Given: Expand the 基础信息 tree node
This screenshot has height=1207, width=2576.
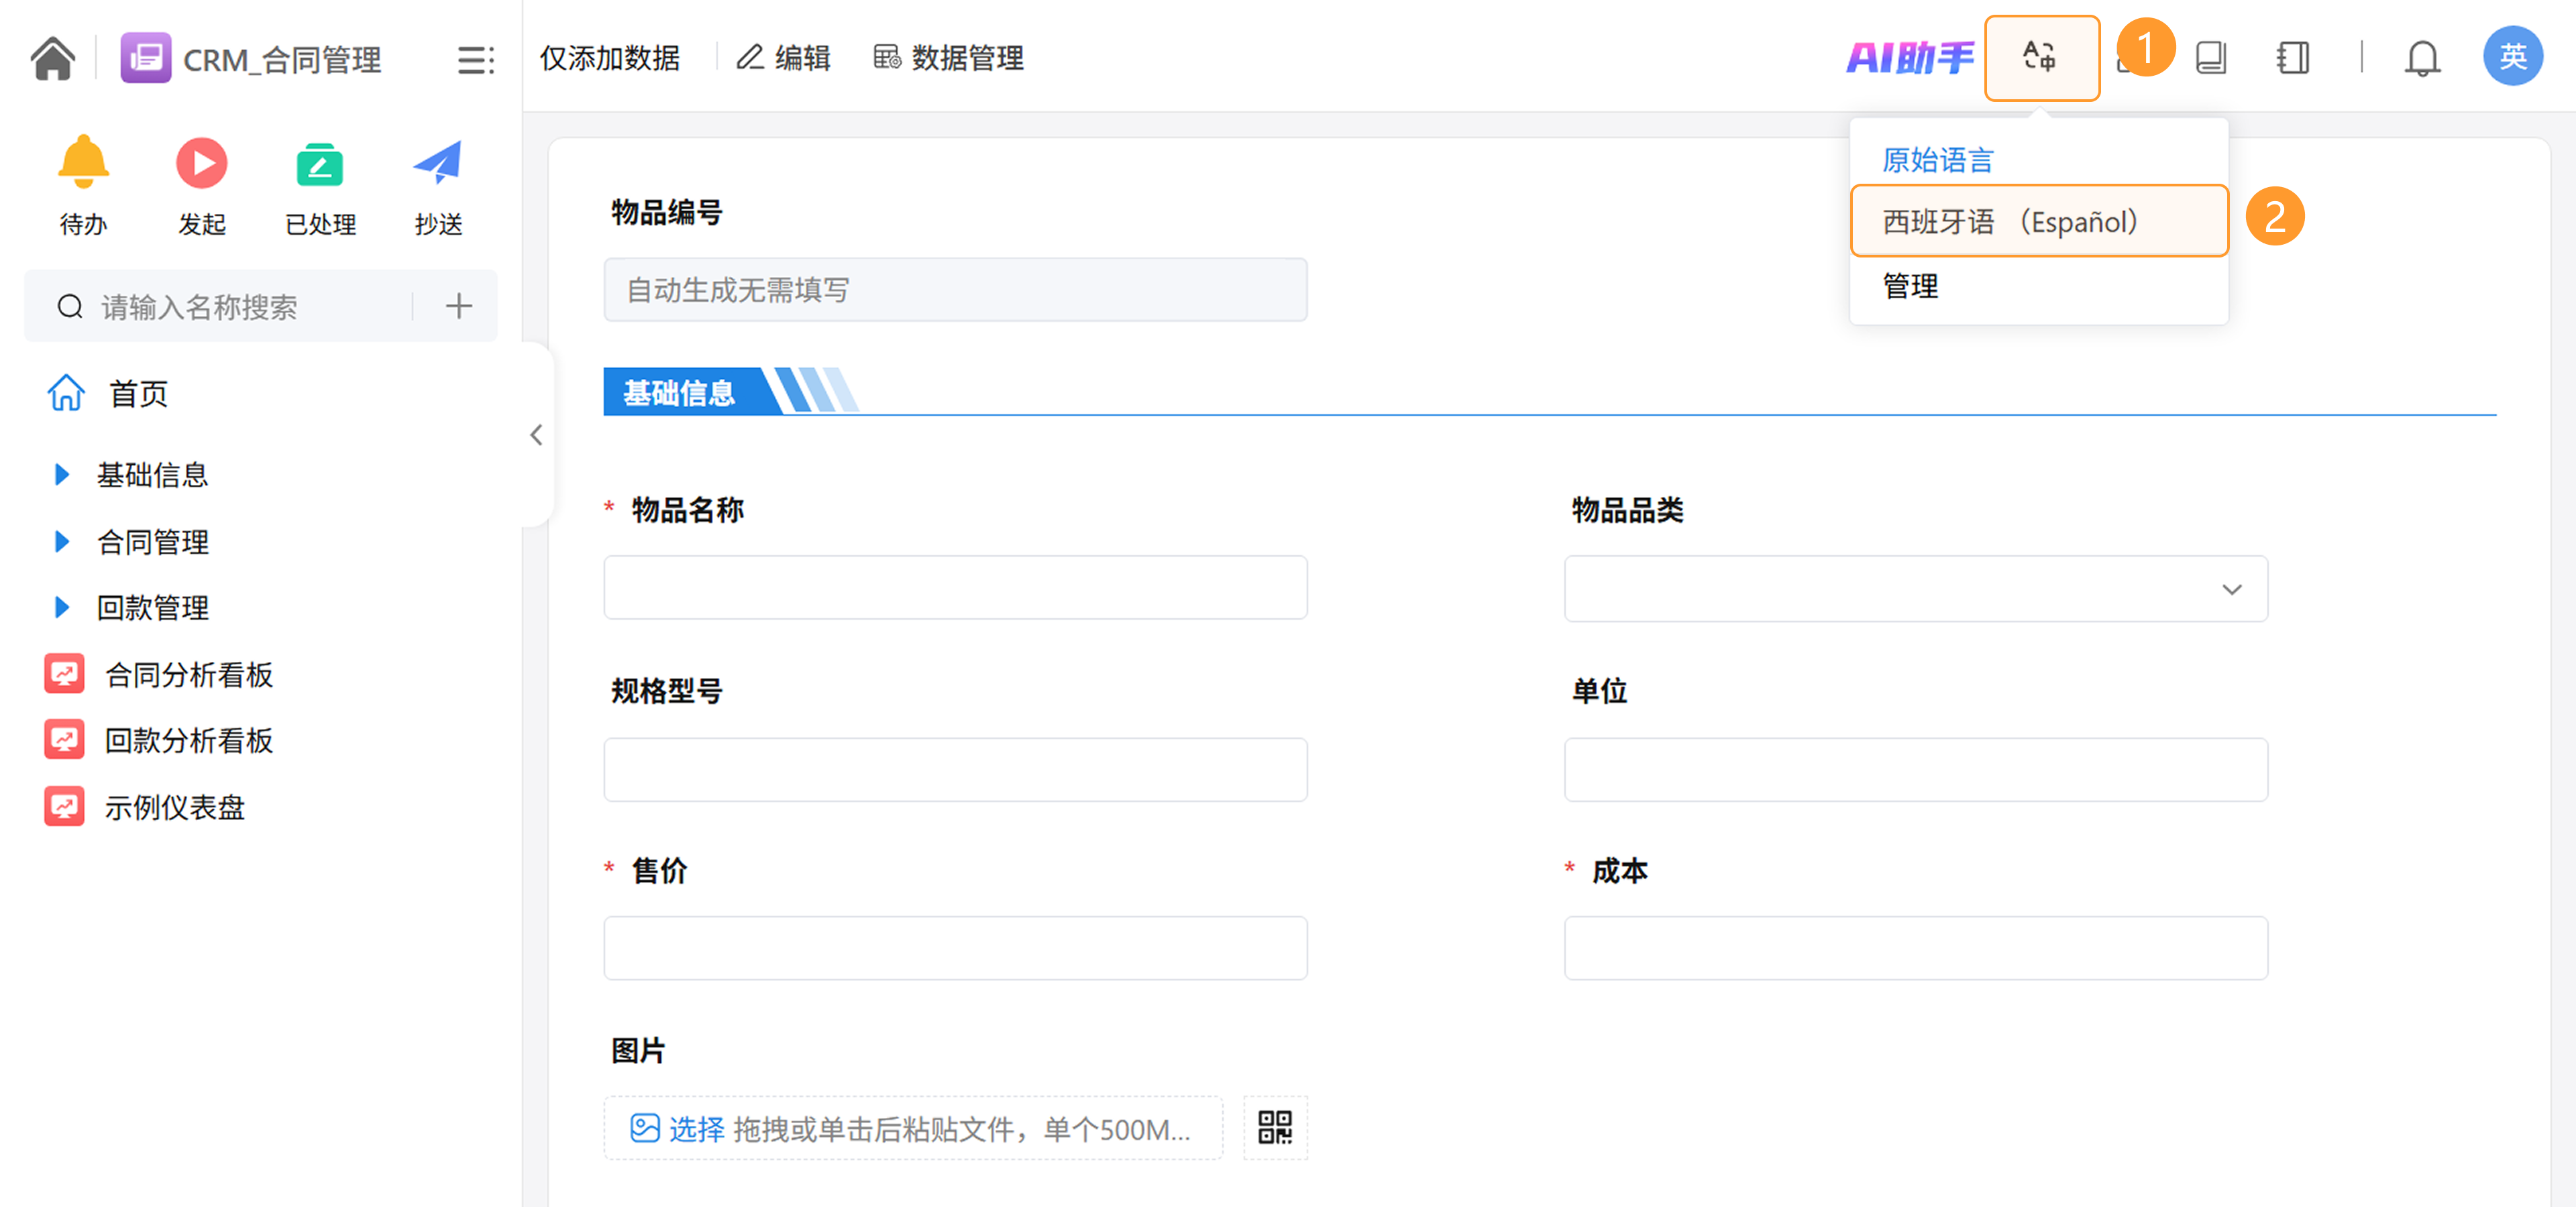Looking at the screenshot, I should click(61, 475).
